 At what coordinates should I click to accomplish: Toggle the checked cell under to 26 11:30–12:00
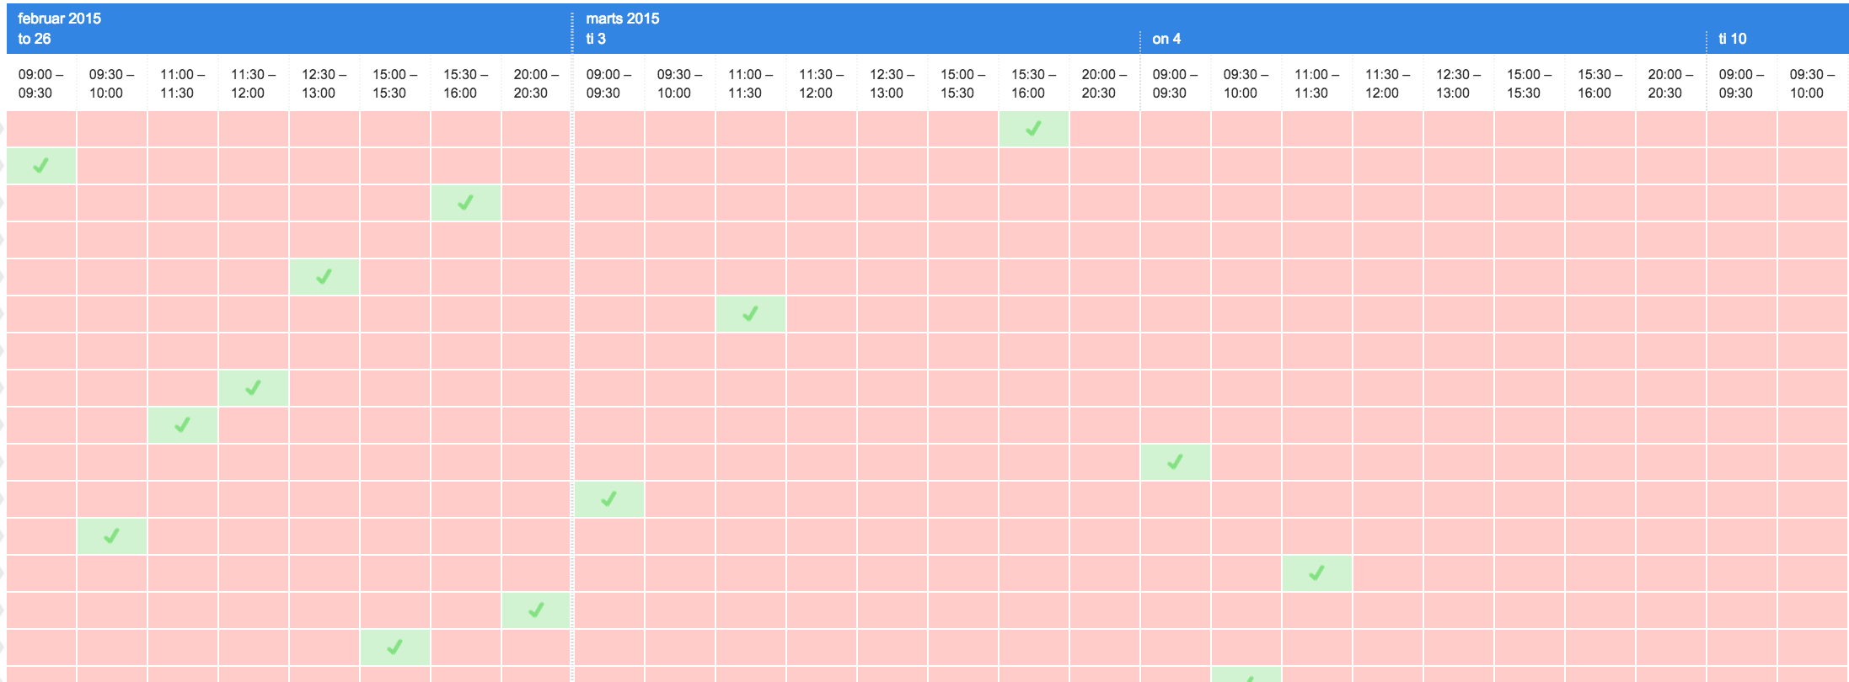click(x=253, y=388)
